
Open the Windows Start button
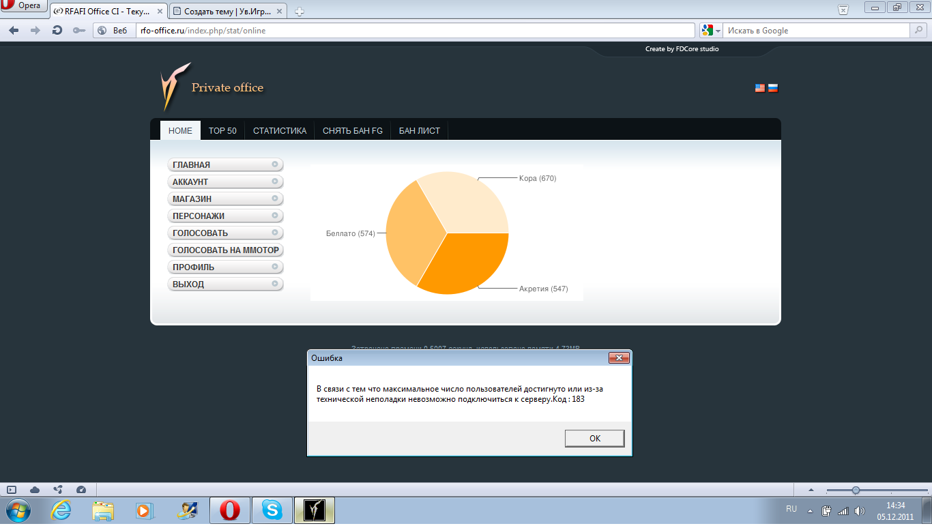coord(18,510)
